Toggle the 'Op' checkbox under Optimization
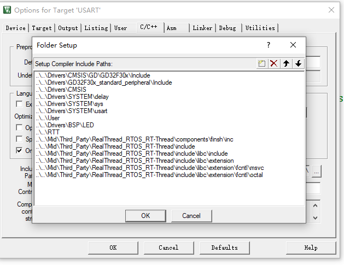The height and width of the screenshot is (265, 344). 19,127
